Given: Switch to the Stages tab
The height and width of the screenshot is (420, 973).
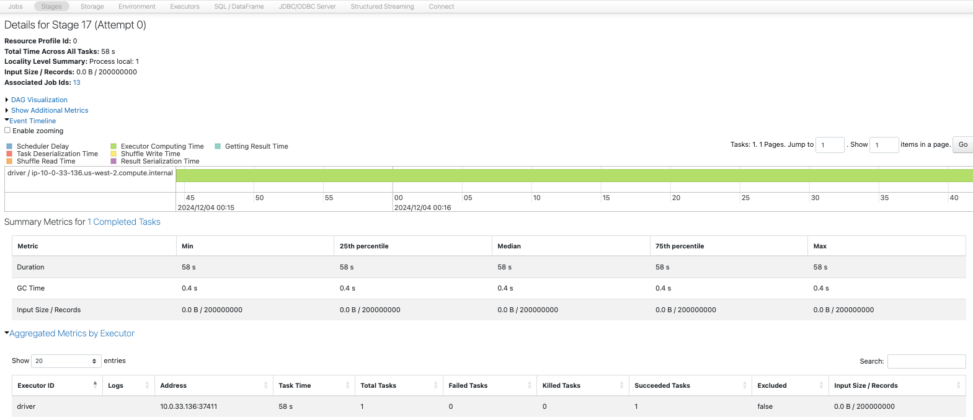Looking at the screenshot, I should tap(51, 6).
